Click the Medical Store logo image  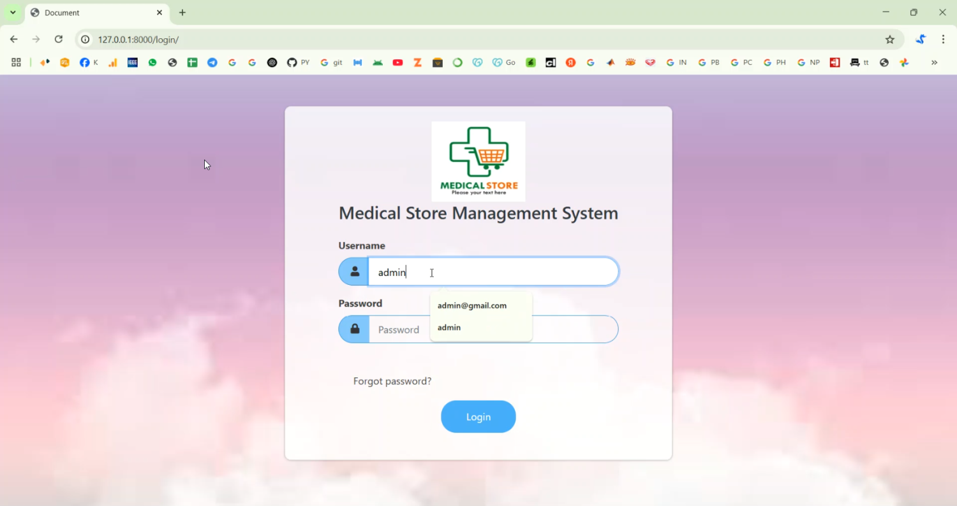[x=478, y=161]
